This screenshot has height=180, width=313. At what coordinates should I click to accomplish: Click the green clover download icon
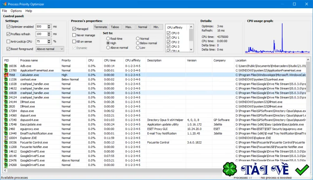point(230,169)
